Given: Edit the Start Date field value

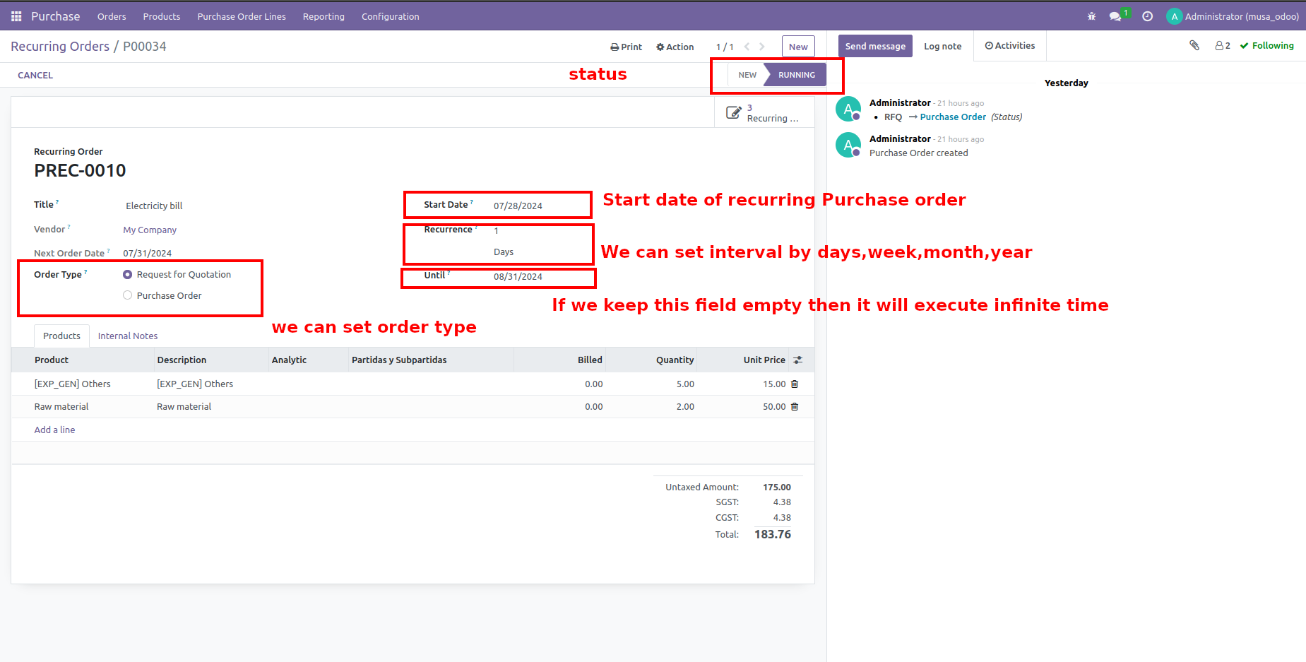Looking at the screenshot, I should point(518,206).
